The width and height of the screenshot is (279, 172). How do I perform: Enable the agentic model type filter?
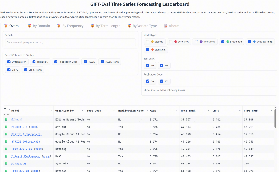[x=148, y=42]
